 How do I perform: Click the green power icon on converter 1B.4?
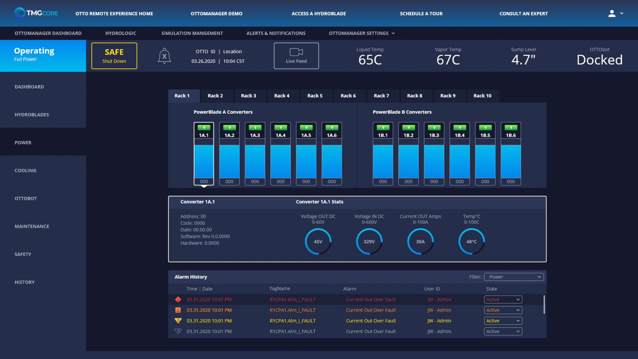460,128
